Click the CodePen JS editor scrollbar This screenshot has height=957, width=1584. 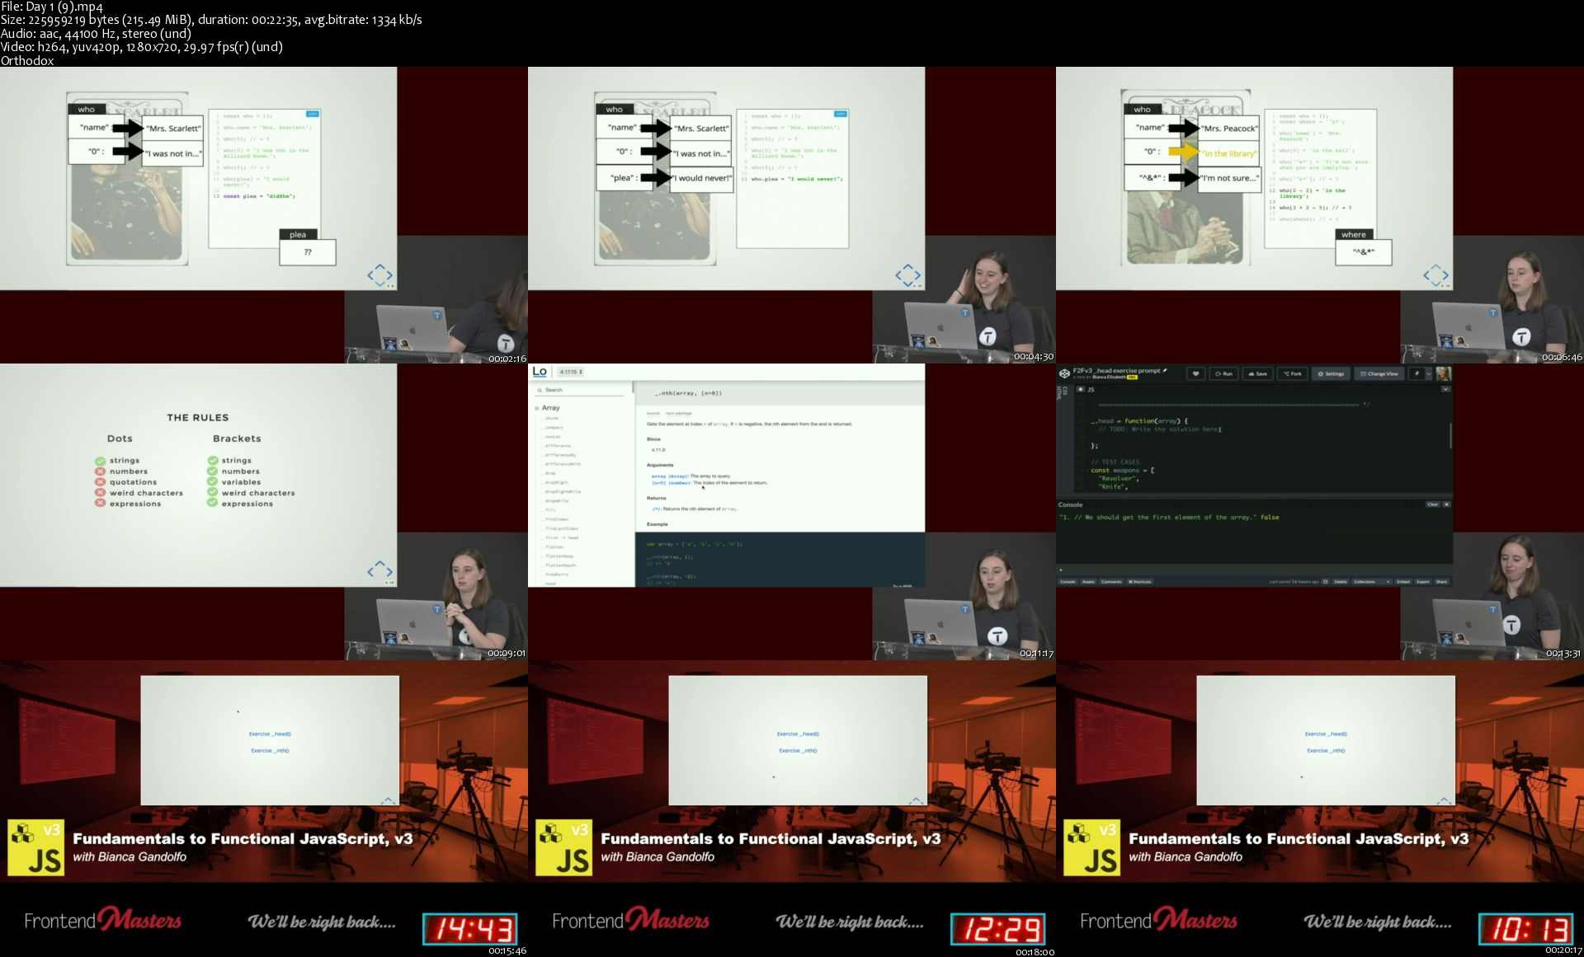1450,437
